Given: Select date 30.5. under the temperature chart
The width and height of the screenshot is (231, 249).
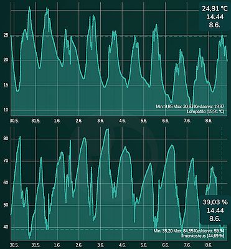Looking at the screenshot, I should pos(14,121).
